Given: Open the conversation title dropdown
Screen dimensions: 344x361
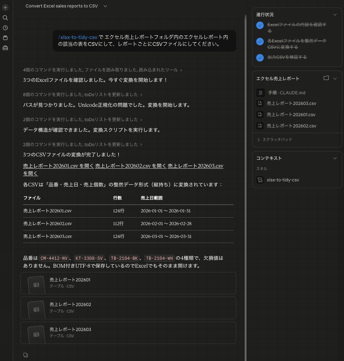Looking at the screenshot, I should click(x=105, y=6).
